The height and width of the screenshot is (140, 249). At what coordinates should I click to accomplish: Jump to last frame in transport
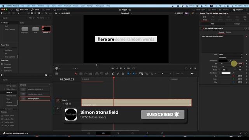coord(129,68)
